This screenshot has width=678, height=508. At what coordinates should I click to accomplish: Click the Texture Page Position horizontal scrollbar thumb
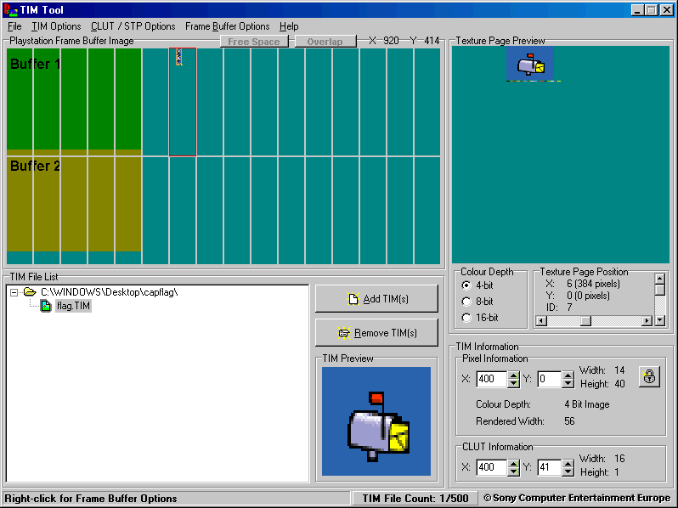[585, 320]
